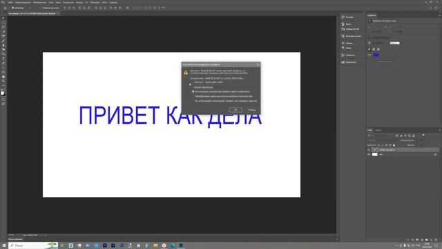Select the Clone Stamp tool

tap(3, 45)
